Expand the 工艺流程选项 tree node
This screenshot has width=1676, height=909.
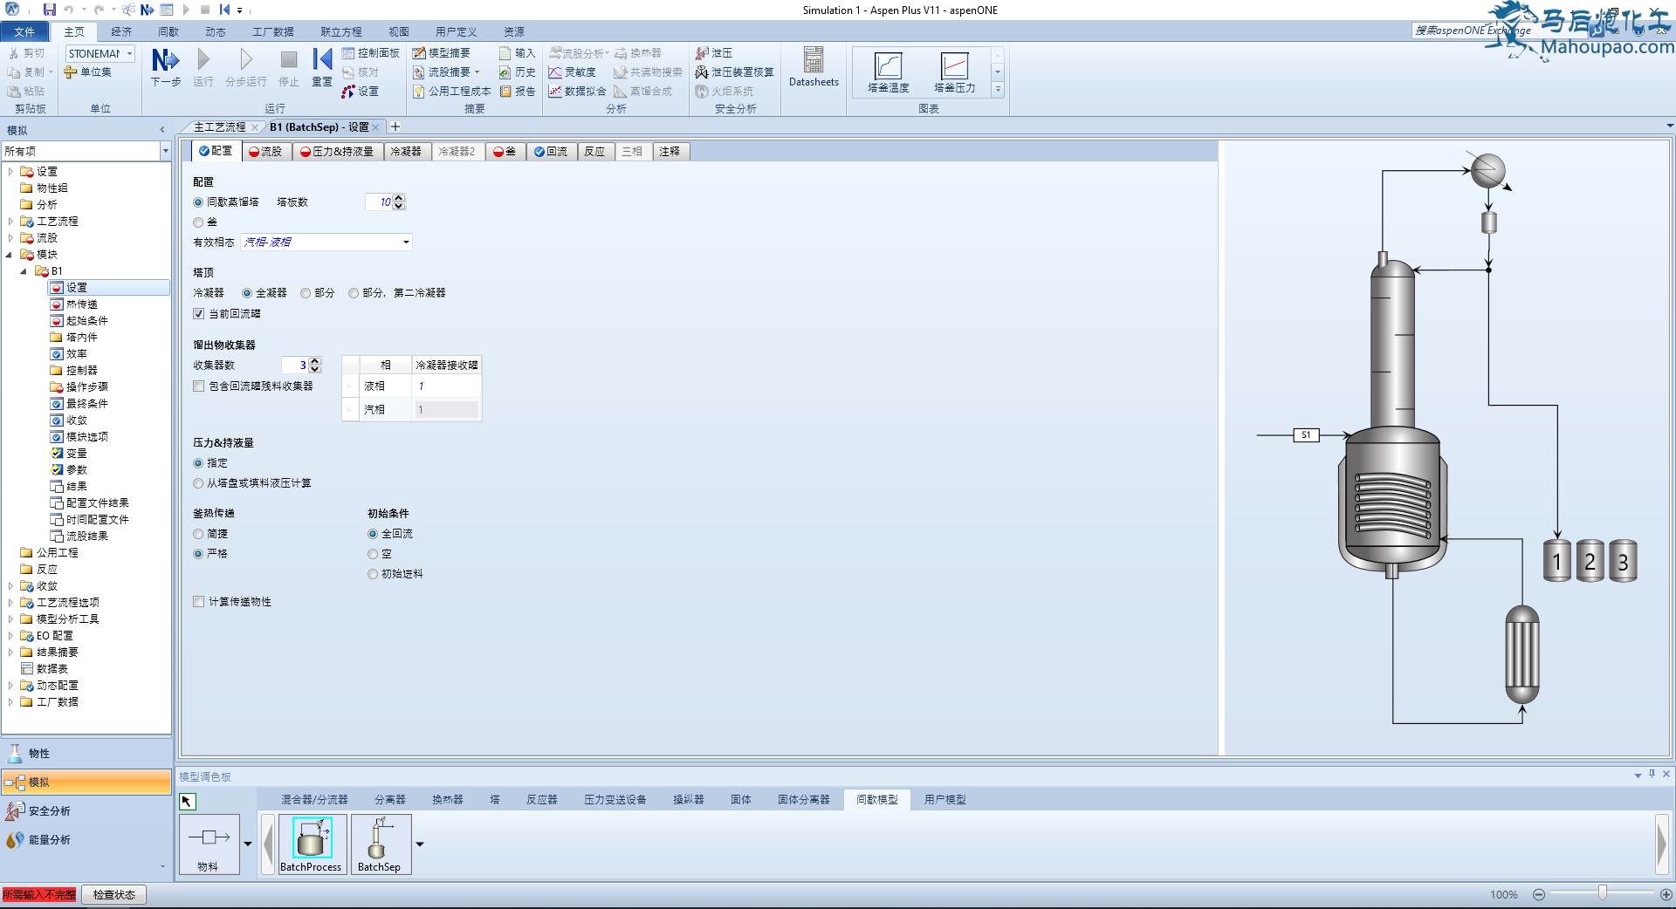pos(10,603)
